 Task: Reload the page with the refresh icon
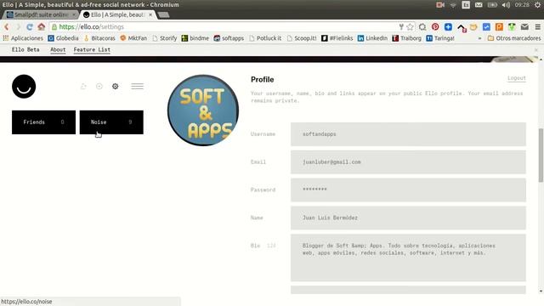[x=30, y=26]
